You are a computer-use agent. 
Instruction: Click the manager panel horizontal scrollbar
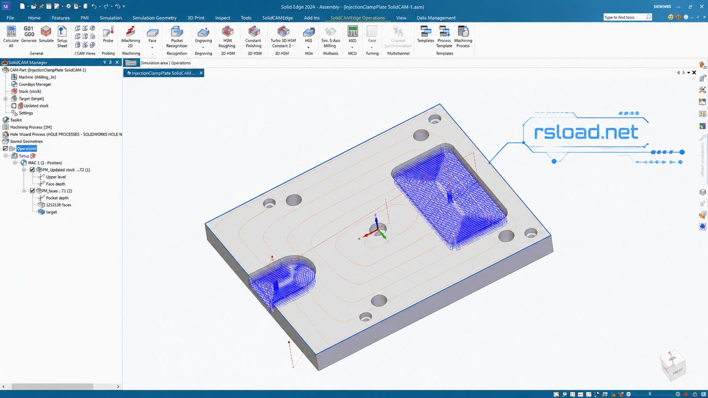(52, 386)
